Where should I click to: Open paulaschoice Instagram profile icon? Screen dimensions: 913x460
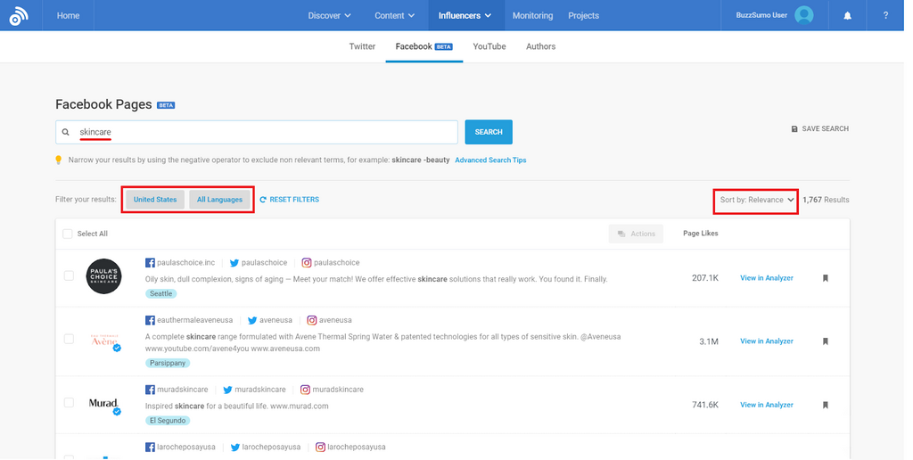tap(306, 263)
